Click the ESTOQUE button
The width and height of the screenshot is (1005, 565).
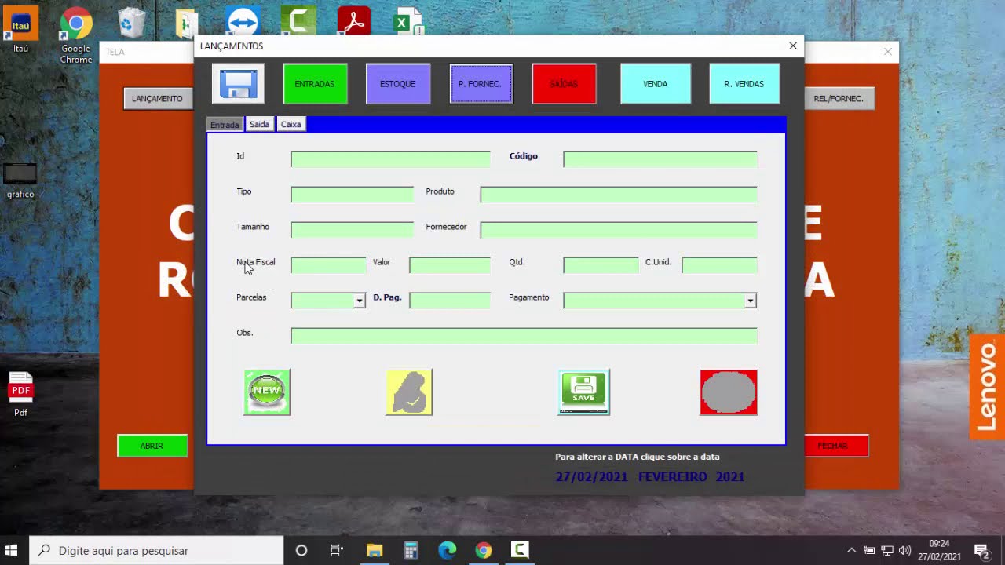(x=398, y=84)
